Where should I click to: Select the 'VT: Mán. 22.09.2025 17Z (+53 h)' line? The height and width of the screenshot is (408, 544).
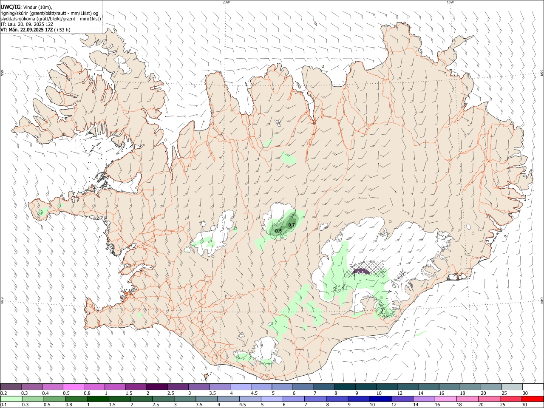(x=35, y=30)
